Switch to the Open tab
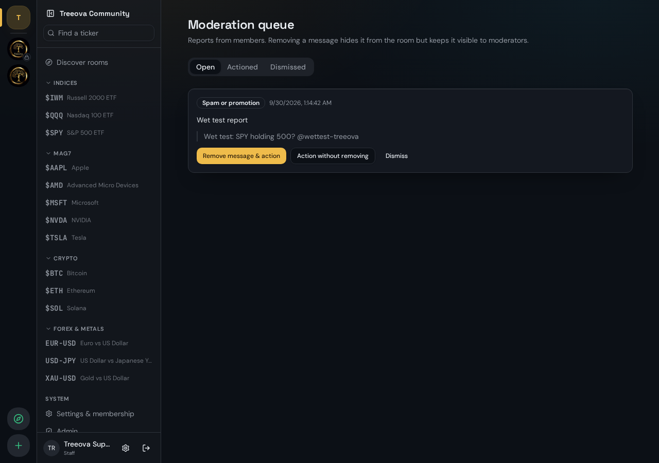659x463 pixels. pyautogui.click(x=205, y=67)
